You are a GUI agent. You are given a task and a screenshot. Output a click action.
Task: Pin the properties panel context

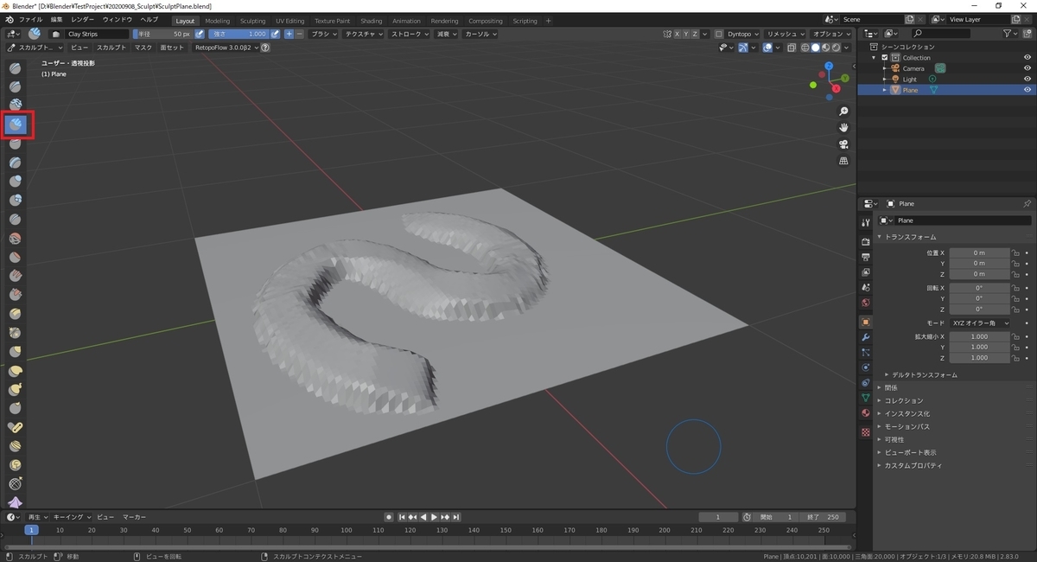[x=1027, y=203]
